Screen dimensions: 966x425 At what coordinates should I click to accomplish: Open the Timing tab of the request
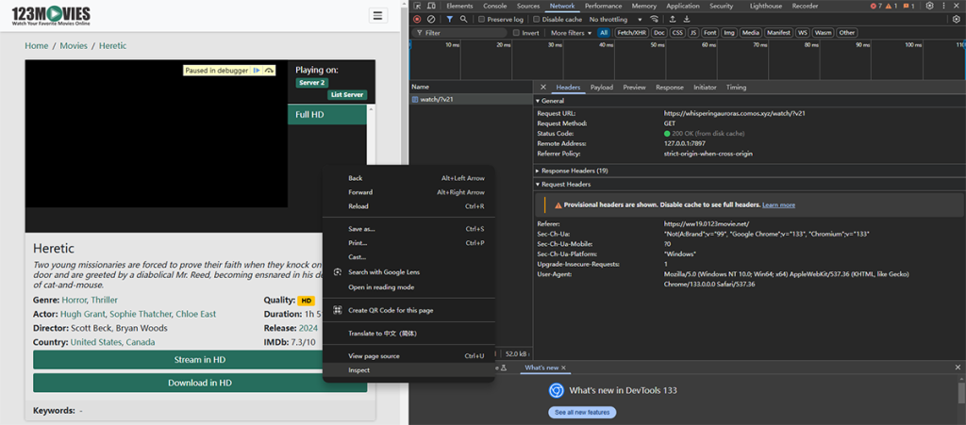(736, 88)
